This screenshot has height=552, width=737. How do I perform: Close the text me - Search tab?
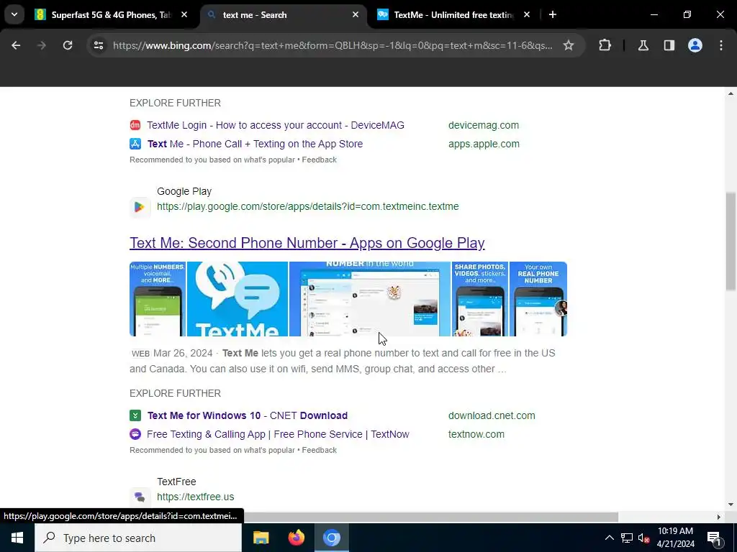[356, 14]
